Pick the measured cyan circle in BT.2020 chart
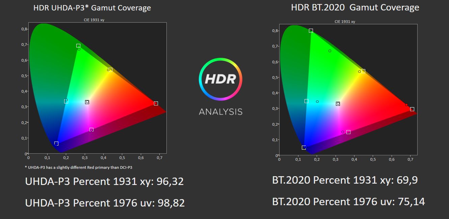Screen dimensions: 449x219 point(317,102)
